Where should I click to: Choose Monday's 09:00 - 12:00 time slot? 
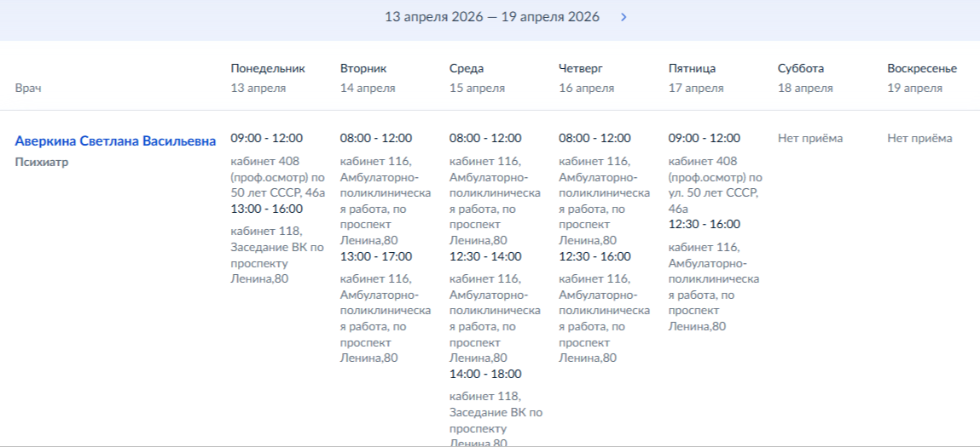(266, 138)
